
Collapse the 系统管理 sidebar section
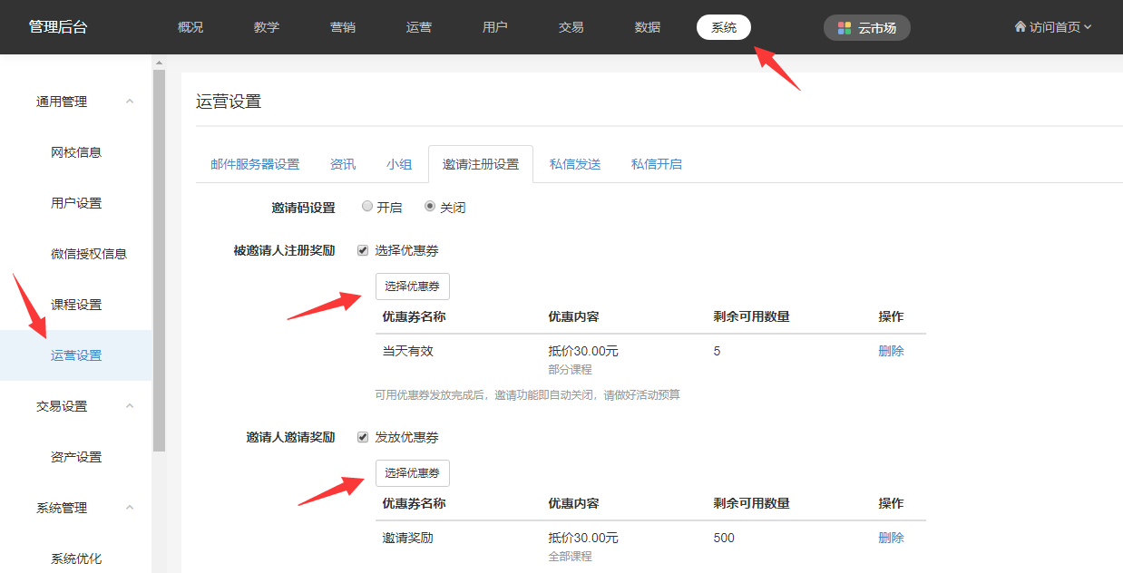[x=130, y=508]
